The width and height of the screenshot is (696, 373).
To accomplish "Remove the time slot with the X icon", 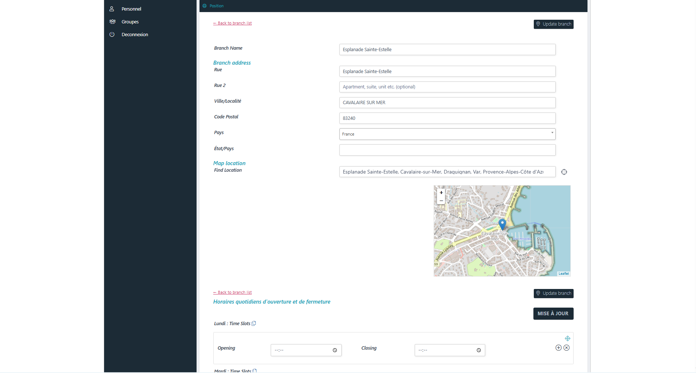I will [x=567, y=347].
